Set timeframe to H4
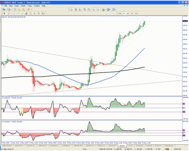The width and height of the screenshot is (189, 151). click(x=128, y=14)
